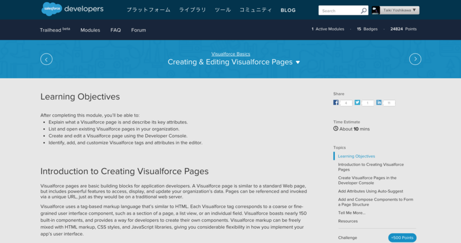
Task: Expand the Creating & Editing Visualforce Pages dropdown arrow
Action: coord(298,63)
